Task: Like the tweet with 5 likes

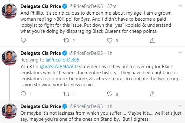Action: (110, 40)
